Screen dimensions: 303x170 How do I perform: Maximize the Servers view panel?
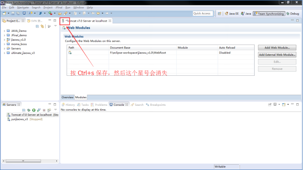[x=55, y=104]
